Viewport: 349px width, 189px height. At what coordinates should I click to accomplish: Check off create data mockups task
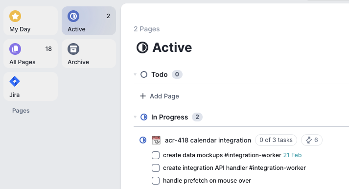(x=156, y=155)
